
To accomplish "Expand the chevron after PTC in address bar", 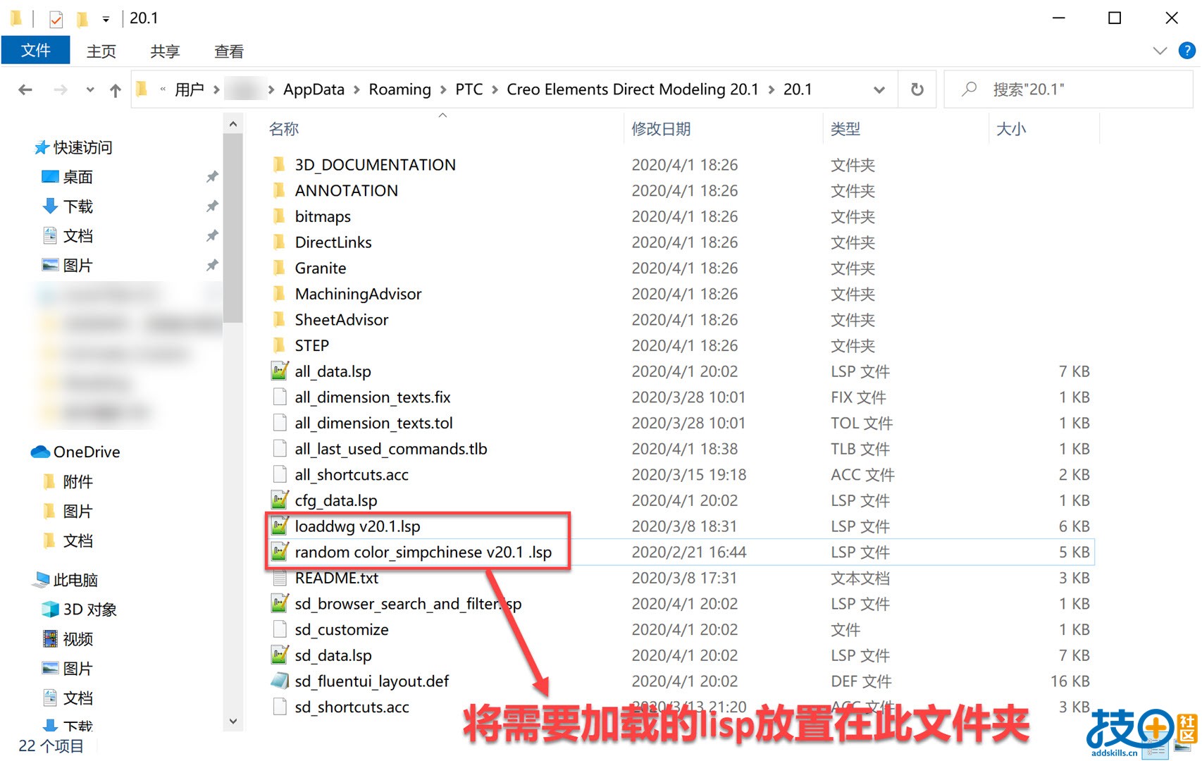I will pos(495,89).
